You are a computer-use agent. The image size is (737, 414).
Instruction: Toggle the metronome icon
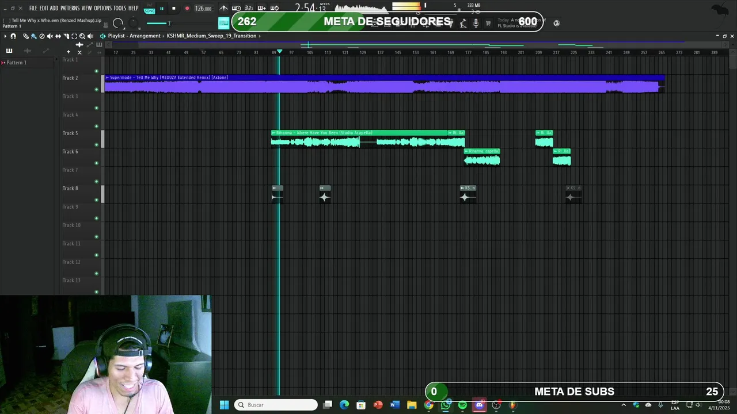[224, 8]
